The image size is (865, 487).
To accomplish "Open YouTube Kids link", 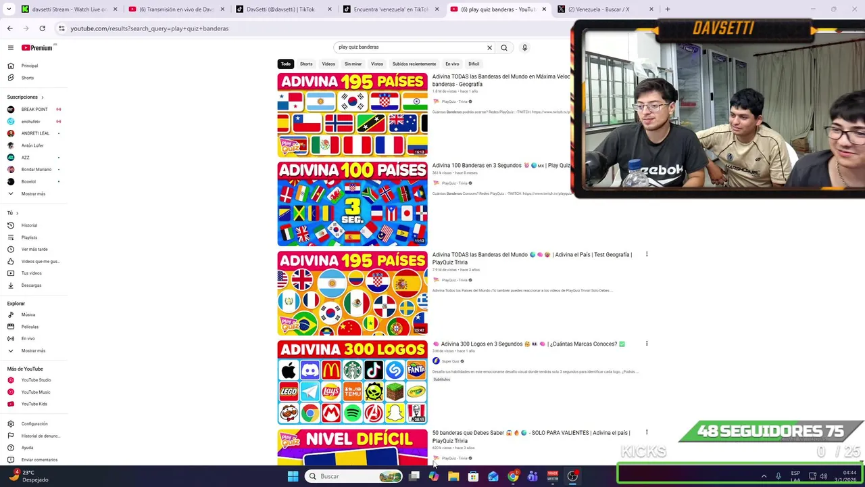I will (x=34, y=404).
